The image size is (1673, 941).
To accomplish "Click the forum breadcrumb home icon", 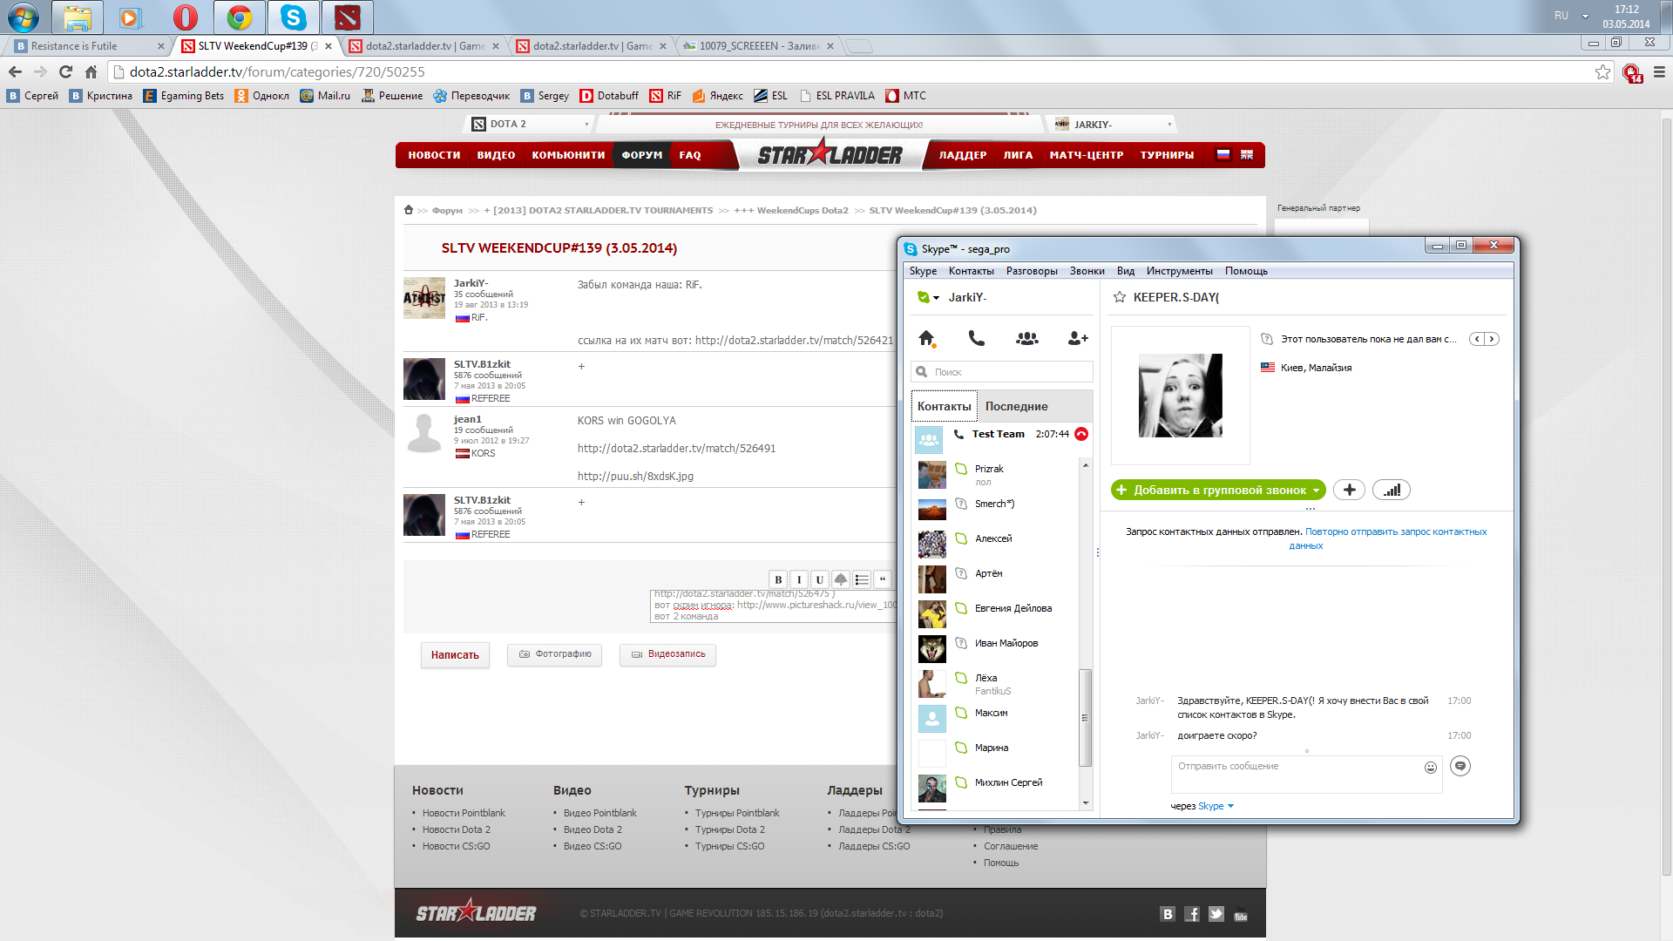I will click(x=408, y=210).
